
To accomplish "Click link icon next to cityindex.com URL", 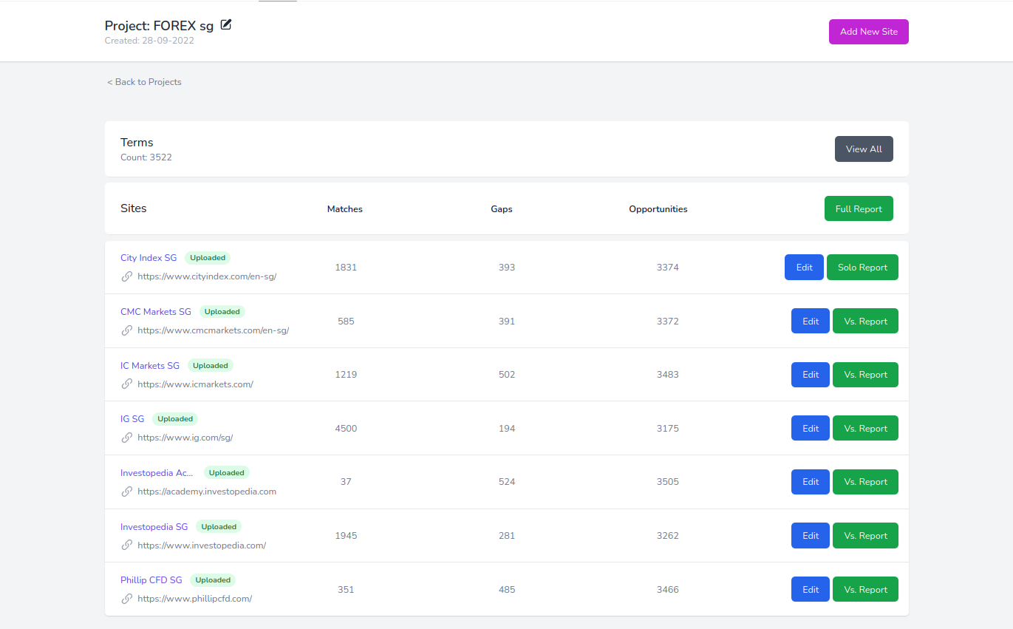I will (x=127, y=276).
